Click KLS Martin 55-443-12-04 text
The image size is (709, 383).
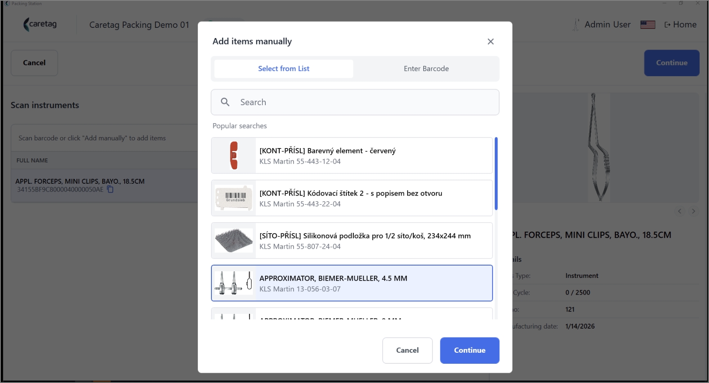[300, 161]
